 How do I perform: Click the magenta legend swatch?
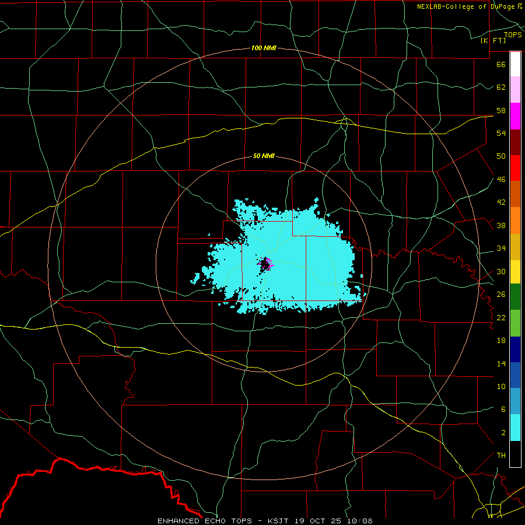click(x=515, y=116)
